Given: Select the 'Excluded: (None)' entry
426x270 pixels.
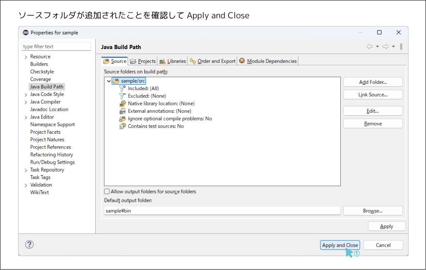Looking at the screenshot, I should [147, 96].
